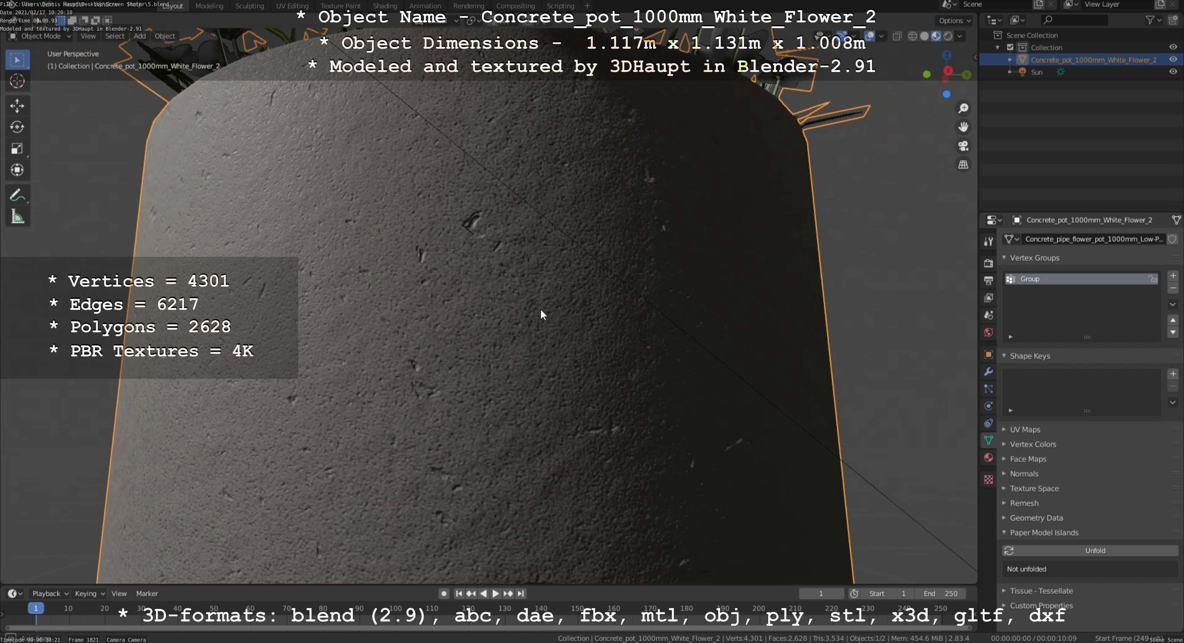Pick the Measure ruler tool
This screenshot has height=643, width=1184.
tap(17, 216)
